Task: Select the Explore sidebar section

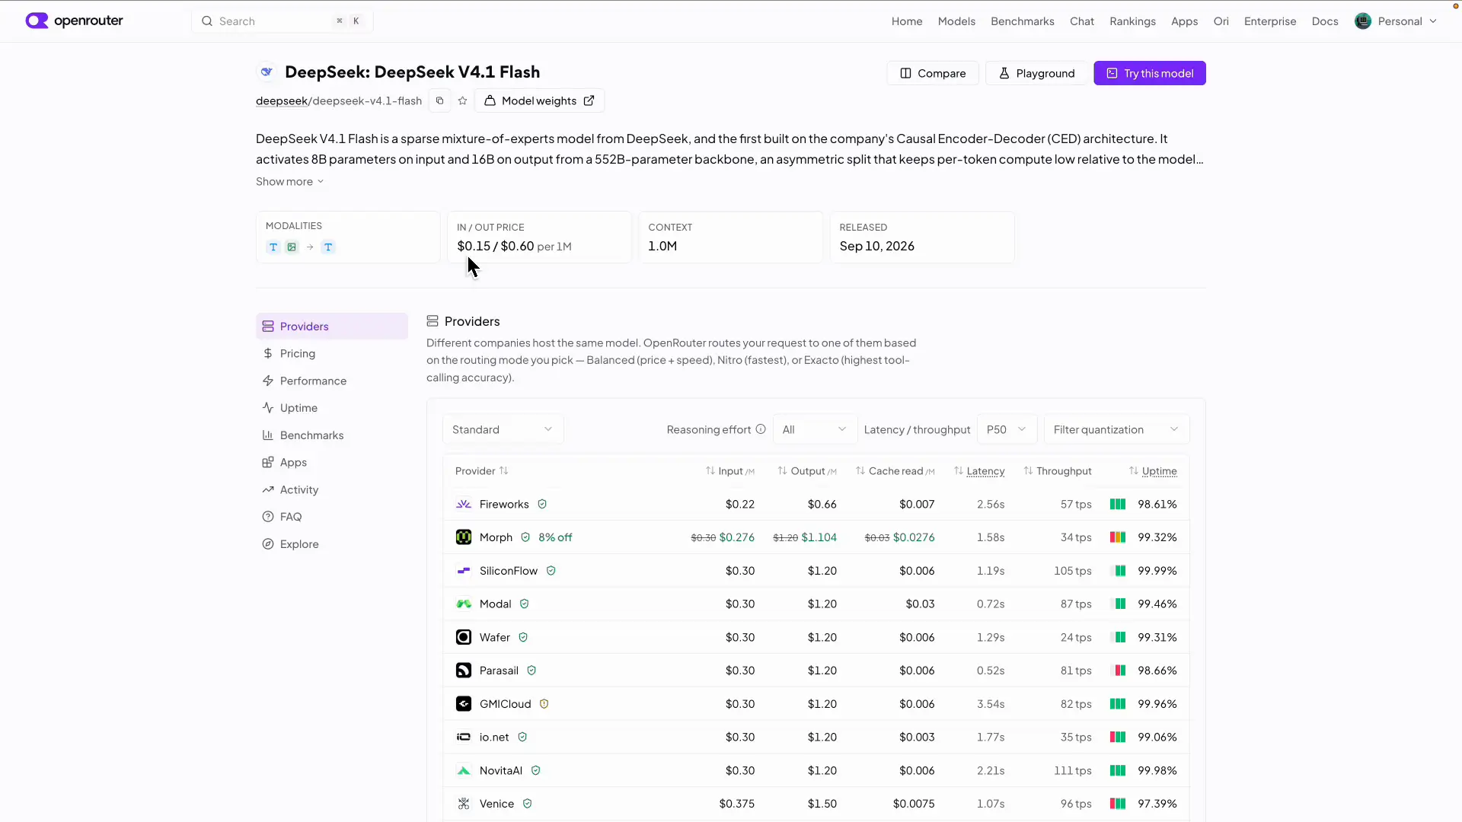Action: coord(332,544)
